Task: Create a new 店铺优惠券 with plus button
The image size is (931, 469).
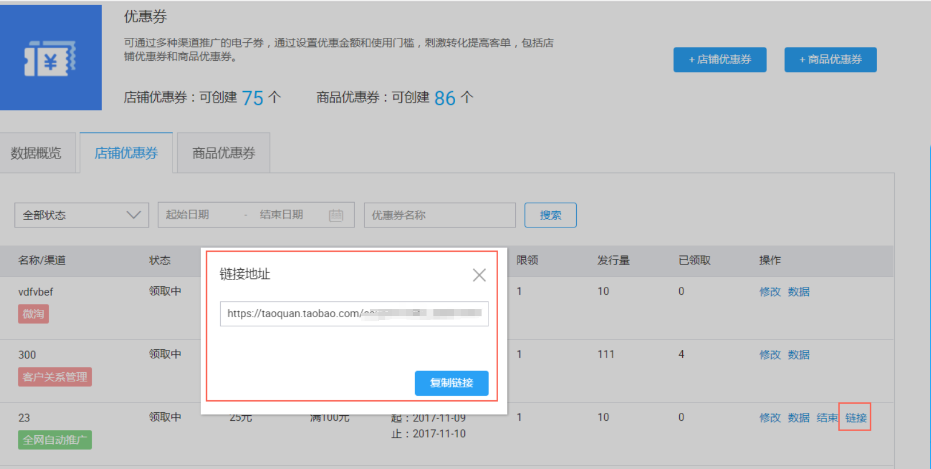Action: tap(719, 60)
